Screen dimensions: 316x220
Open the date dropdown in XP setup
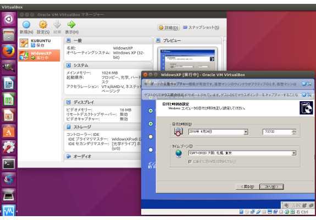pyautogui.click(x=246, y=132)
